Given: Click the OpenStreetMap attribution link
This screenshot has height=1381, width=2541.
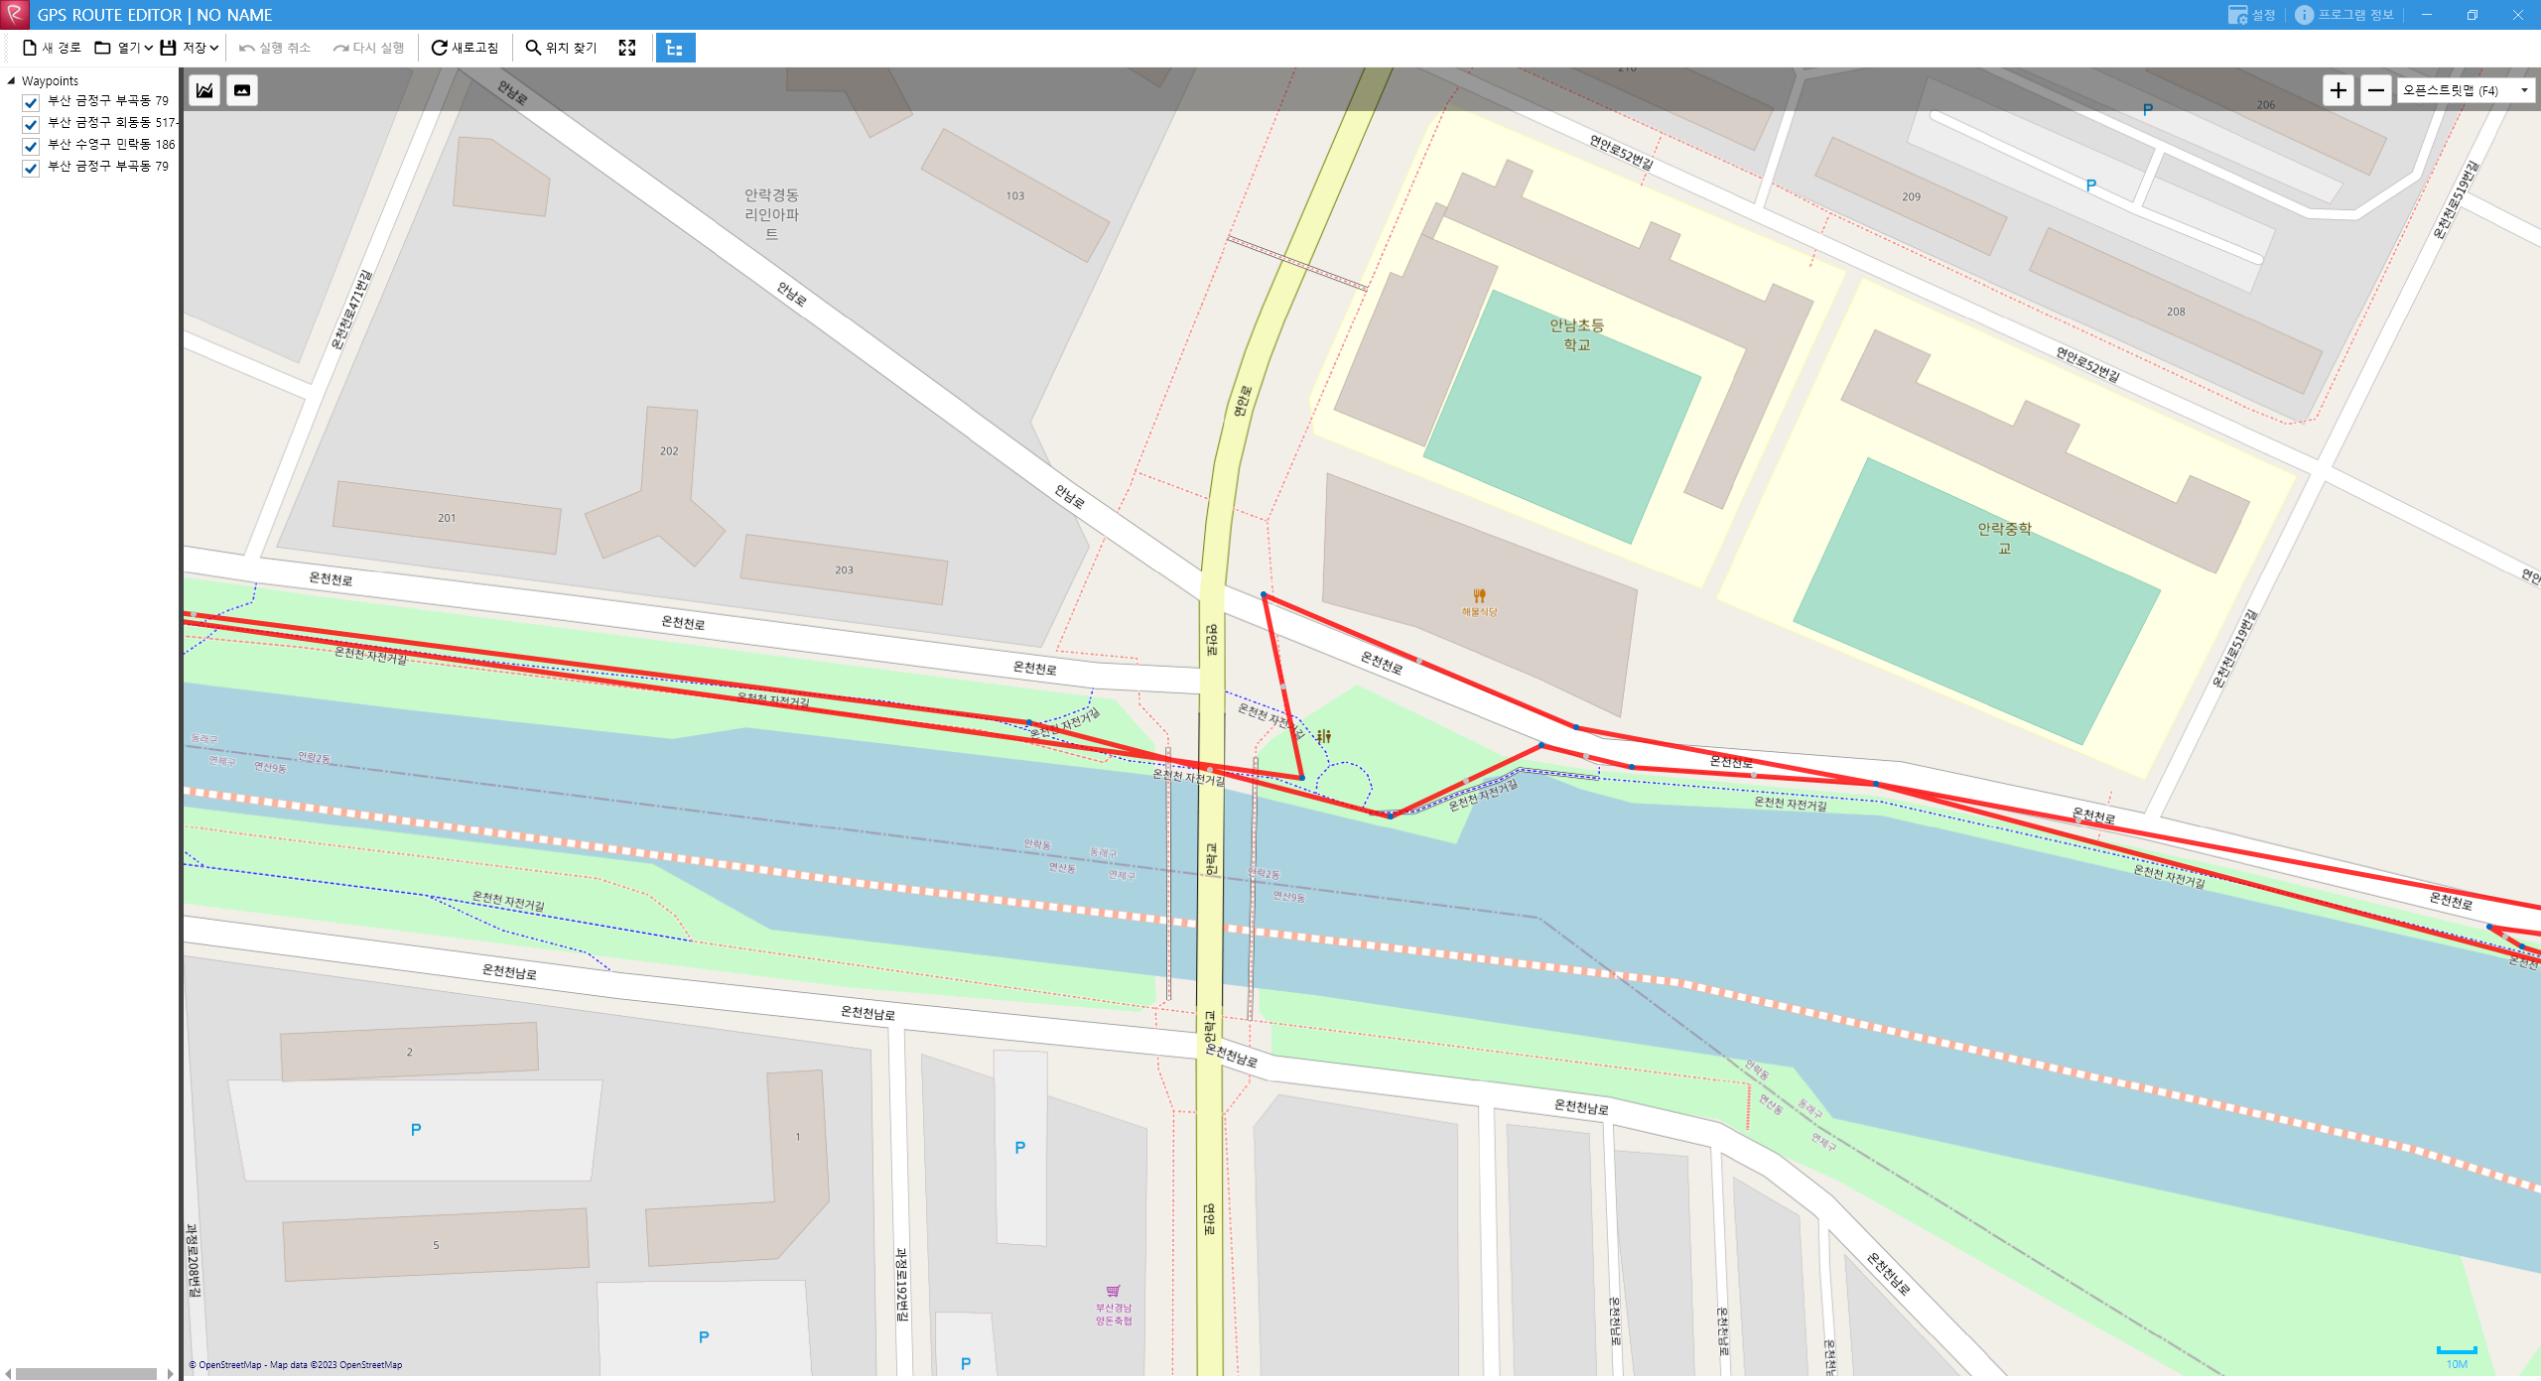Looking at the screenshot, I should pyautogui.click(x=229, y=1365).
